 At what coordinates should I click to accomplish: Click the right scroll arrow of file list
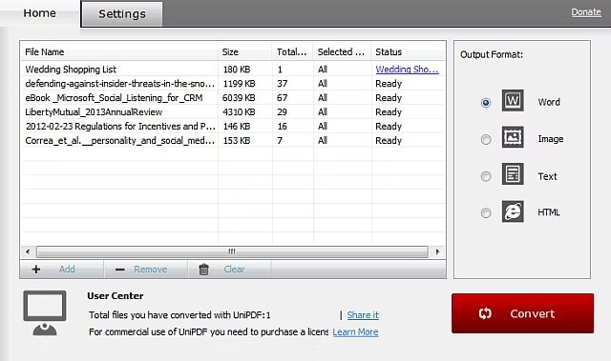pyautogui.click(x=437, y=251)
